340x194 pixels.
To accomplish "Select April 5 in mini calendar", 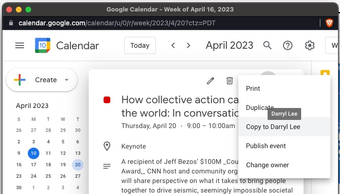I will click(63, 142).
